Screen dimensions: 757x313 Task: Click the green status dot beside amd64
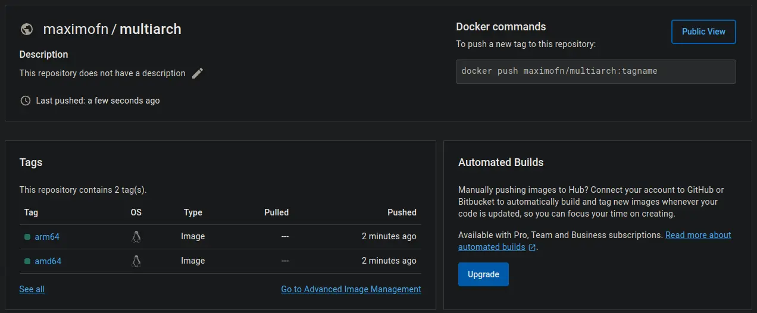(x=27, y=261)
